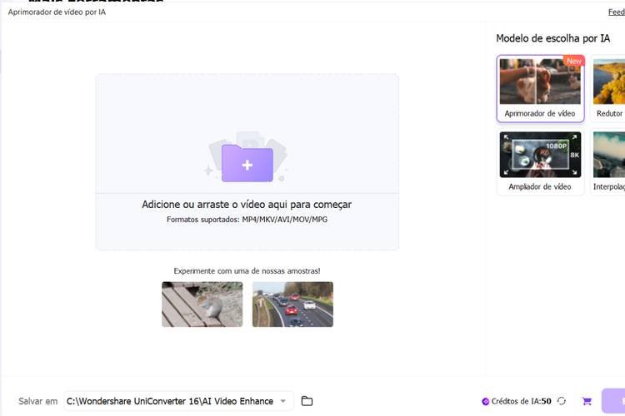Click the purple button beside the cart
The width and height of the screenshot is (625, 416).
point(613,401)
